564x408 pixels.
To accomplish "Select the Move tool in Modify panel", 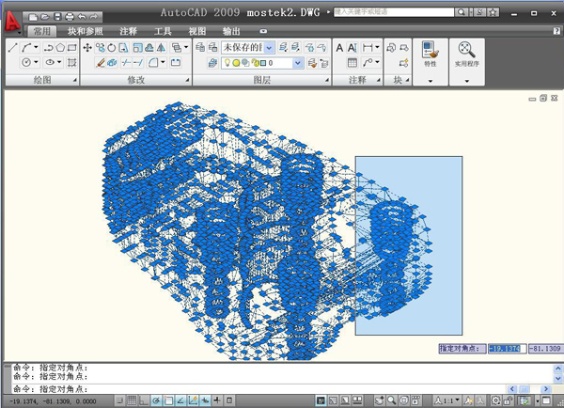I will [87, 47].
